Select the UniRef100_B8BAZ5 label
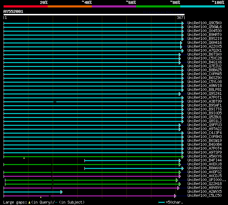 [204, 70]
